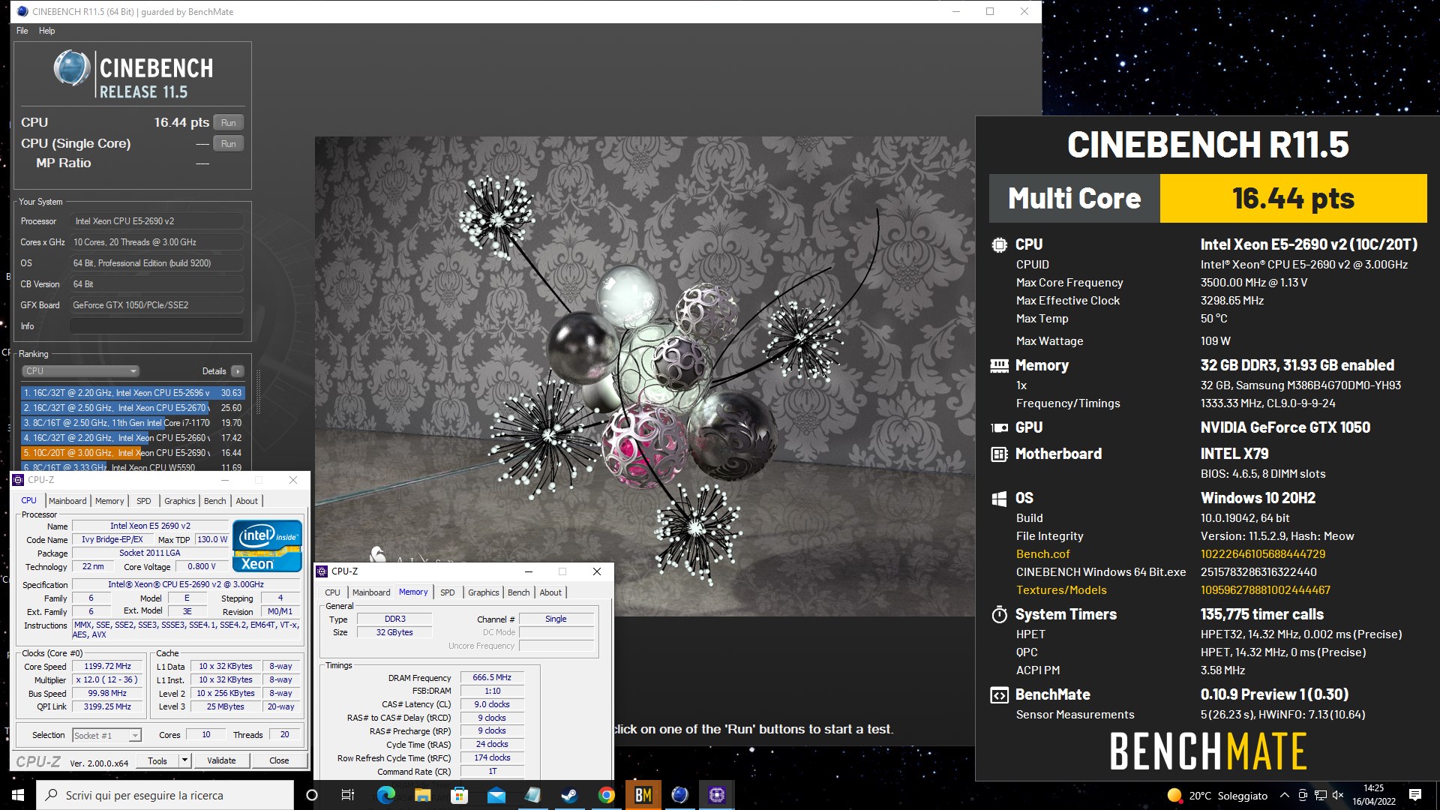Switch to SPD tab in CPU-Z CPU window

[144, 501]
